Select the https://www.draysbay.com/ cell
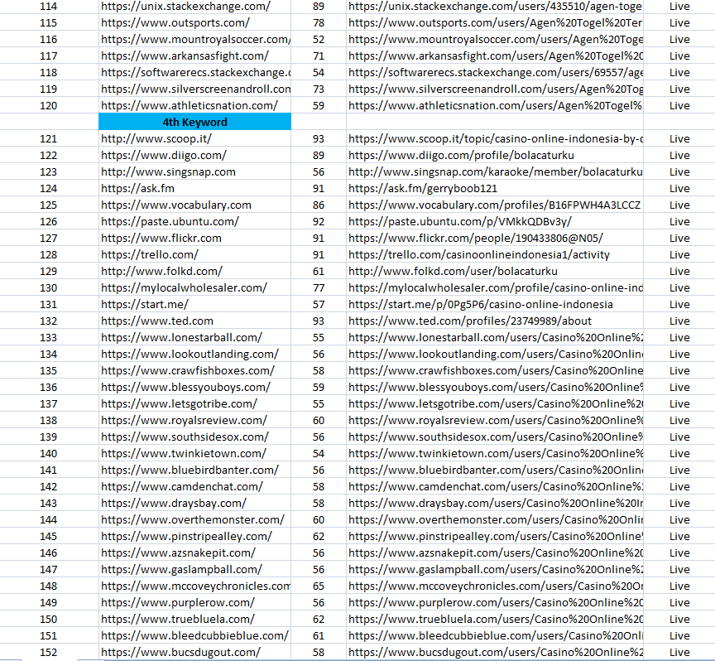Screen dimensions: 715x661 (x=194, y=503)
